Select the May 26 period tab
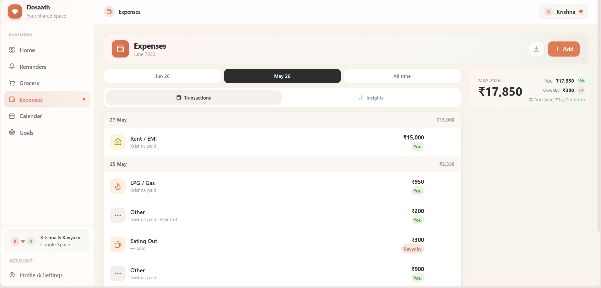This screenshot has height=288, width=601. pyautogui.click(x=282, y=76)
